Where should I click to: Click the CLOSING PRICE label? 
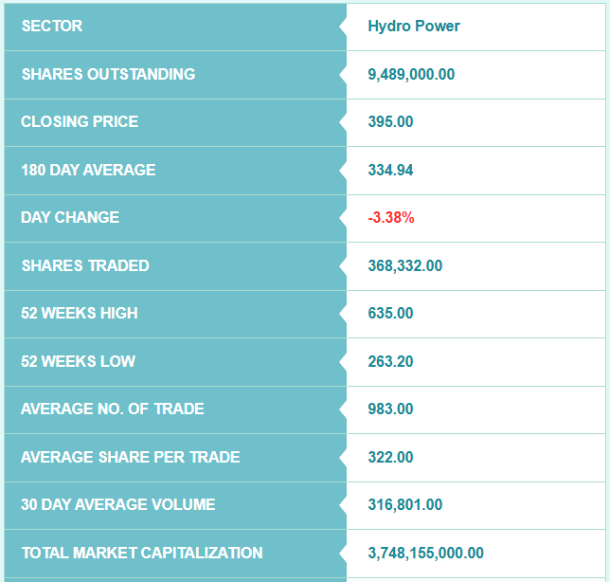coord(80,122)
